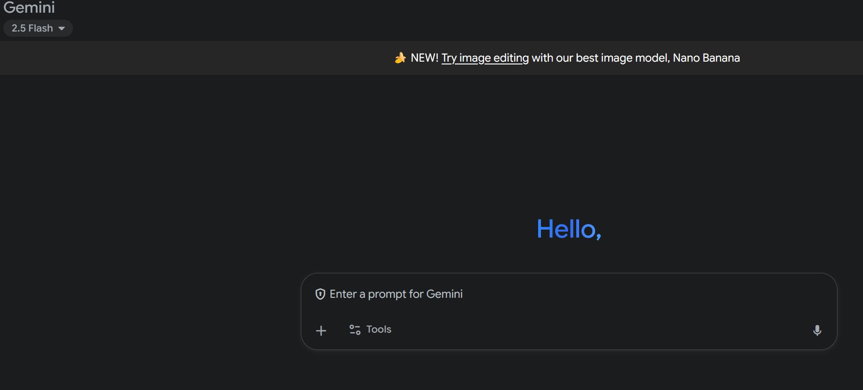Click the shield icon in the prompt field
Image resolution: width=863 pixels, height=390 pixels.
(x=320, y=294)
